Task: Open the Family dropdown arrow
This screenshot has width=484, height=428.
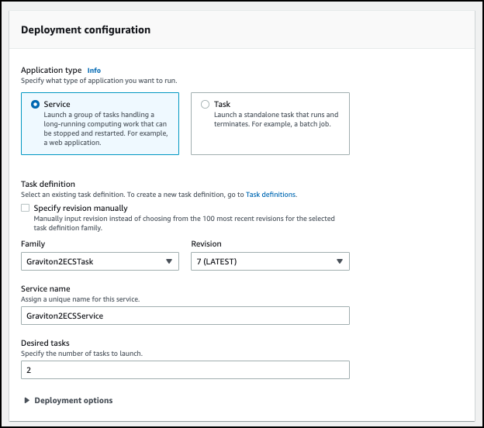Action: click(x=169, y=261)
